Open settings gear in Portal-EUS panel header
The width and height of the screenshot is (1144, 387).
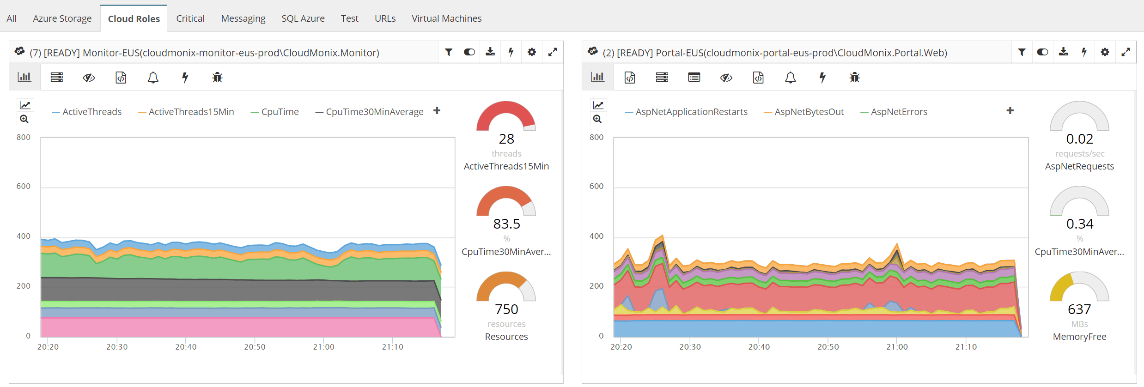click(x=1105, y=52)
